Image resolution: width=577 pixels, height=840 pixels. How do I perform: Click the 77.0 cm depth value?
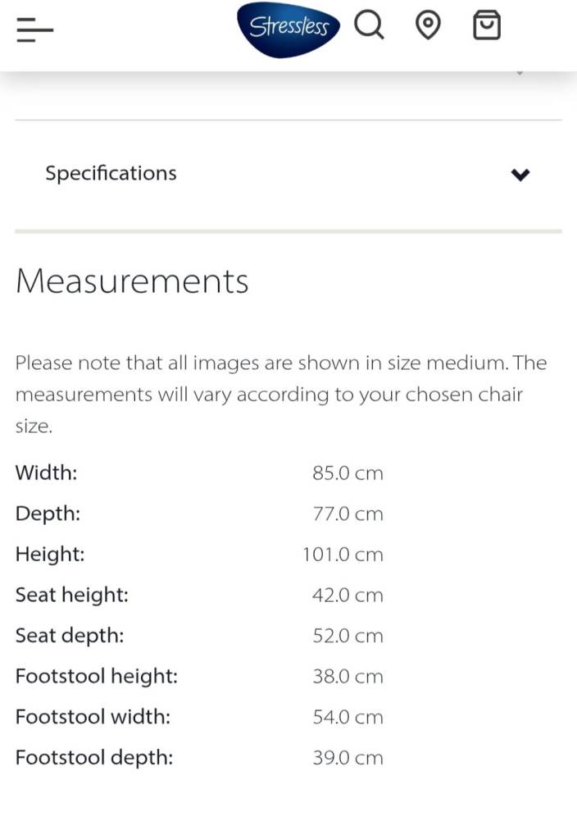[x=348, y=514]
